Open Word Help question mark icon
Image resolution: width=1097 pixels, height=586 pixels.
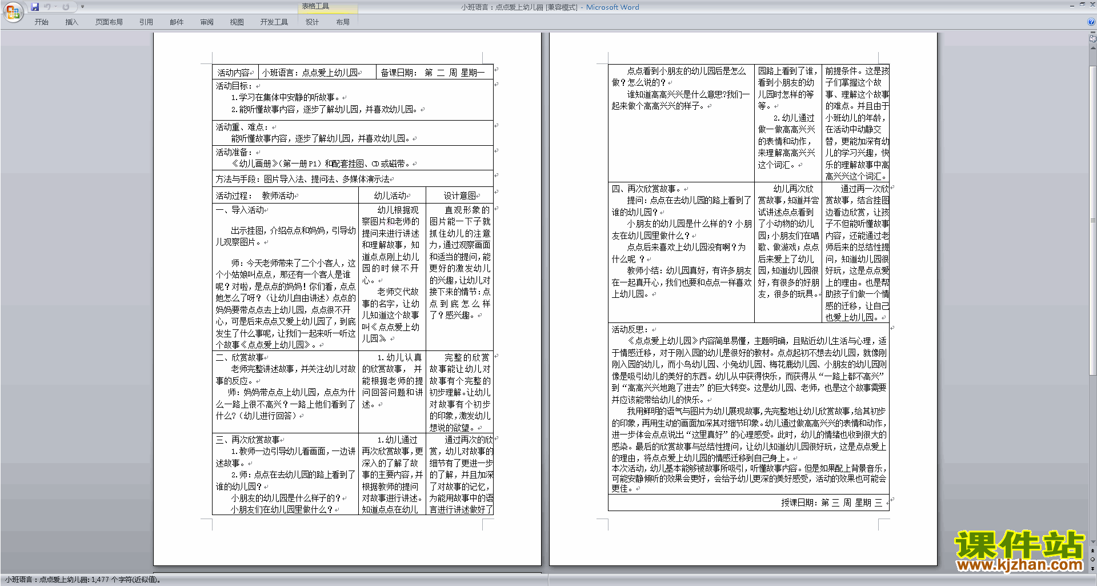coord(1091,22)
